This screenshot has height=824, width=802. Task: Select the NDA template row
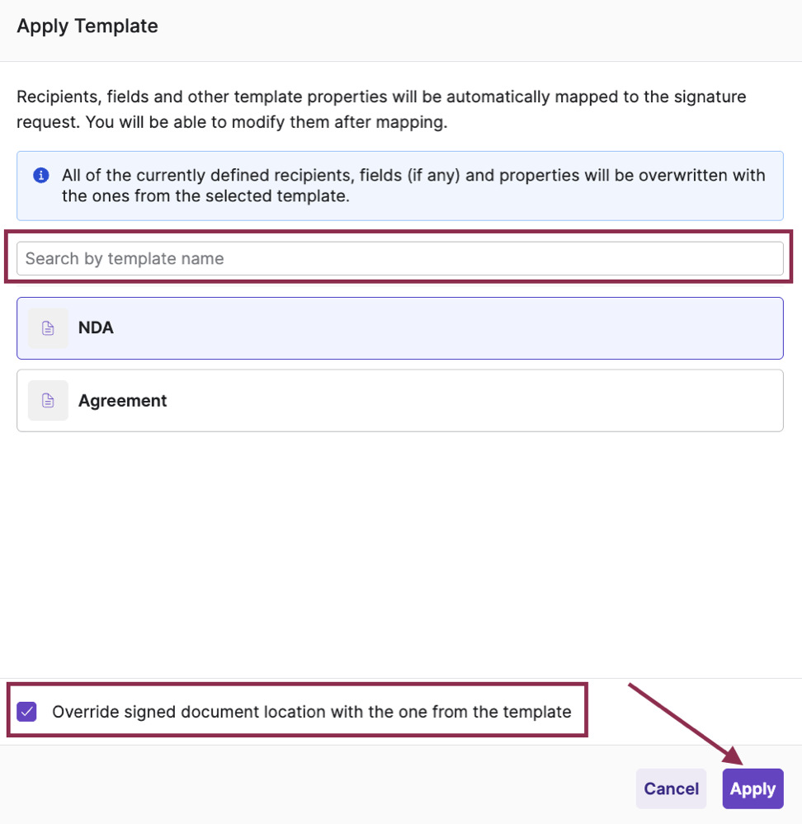click(399, 328)
